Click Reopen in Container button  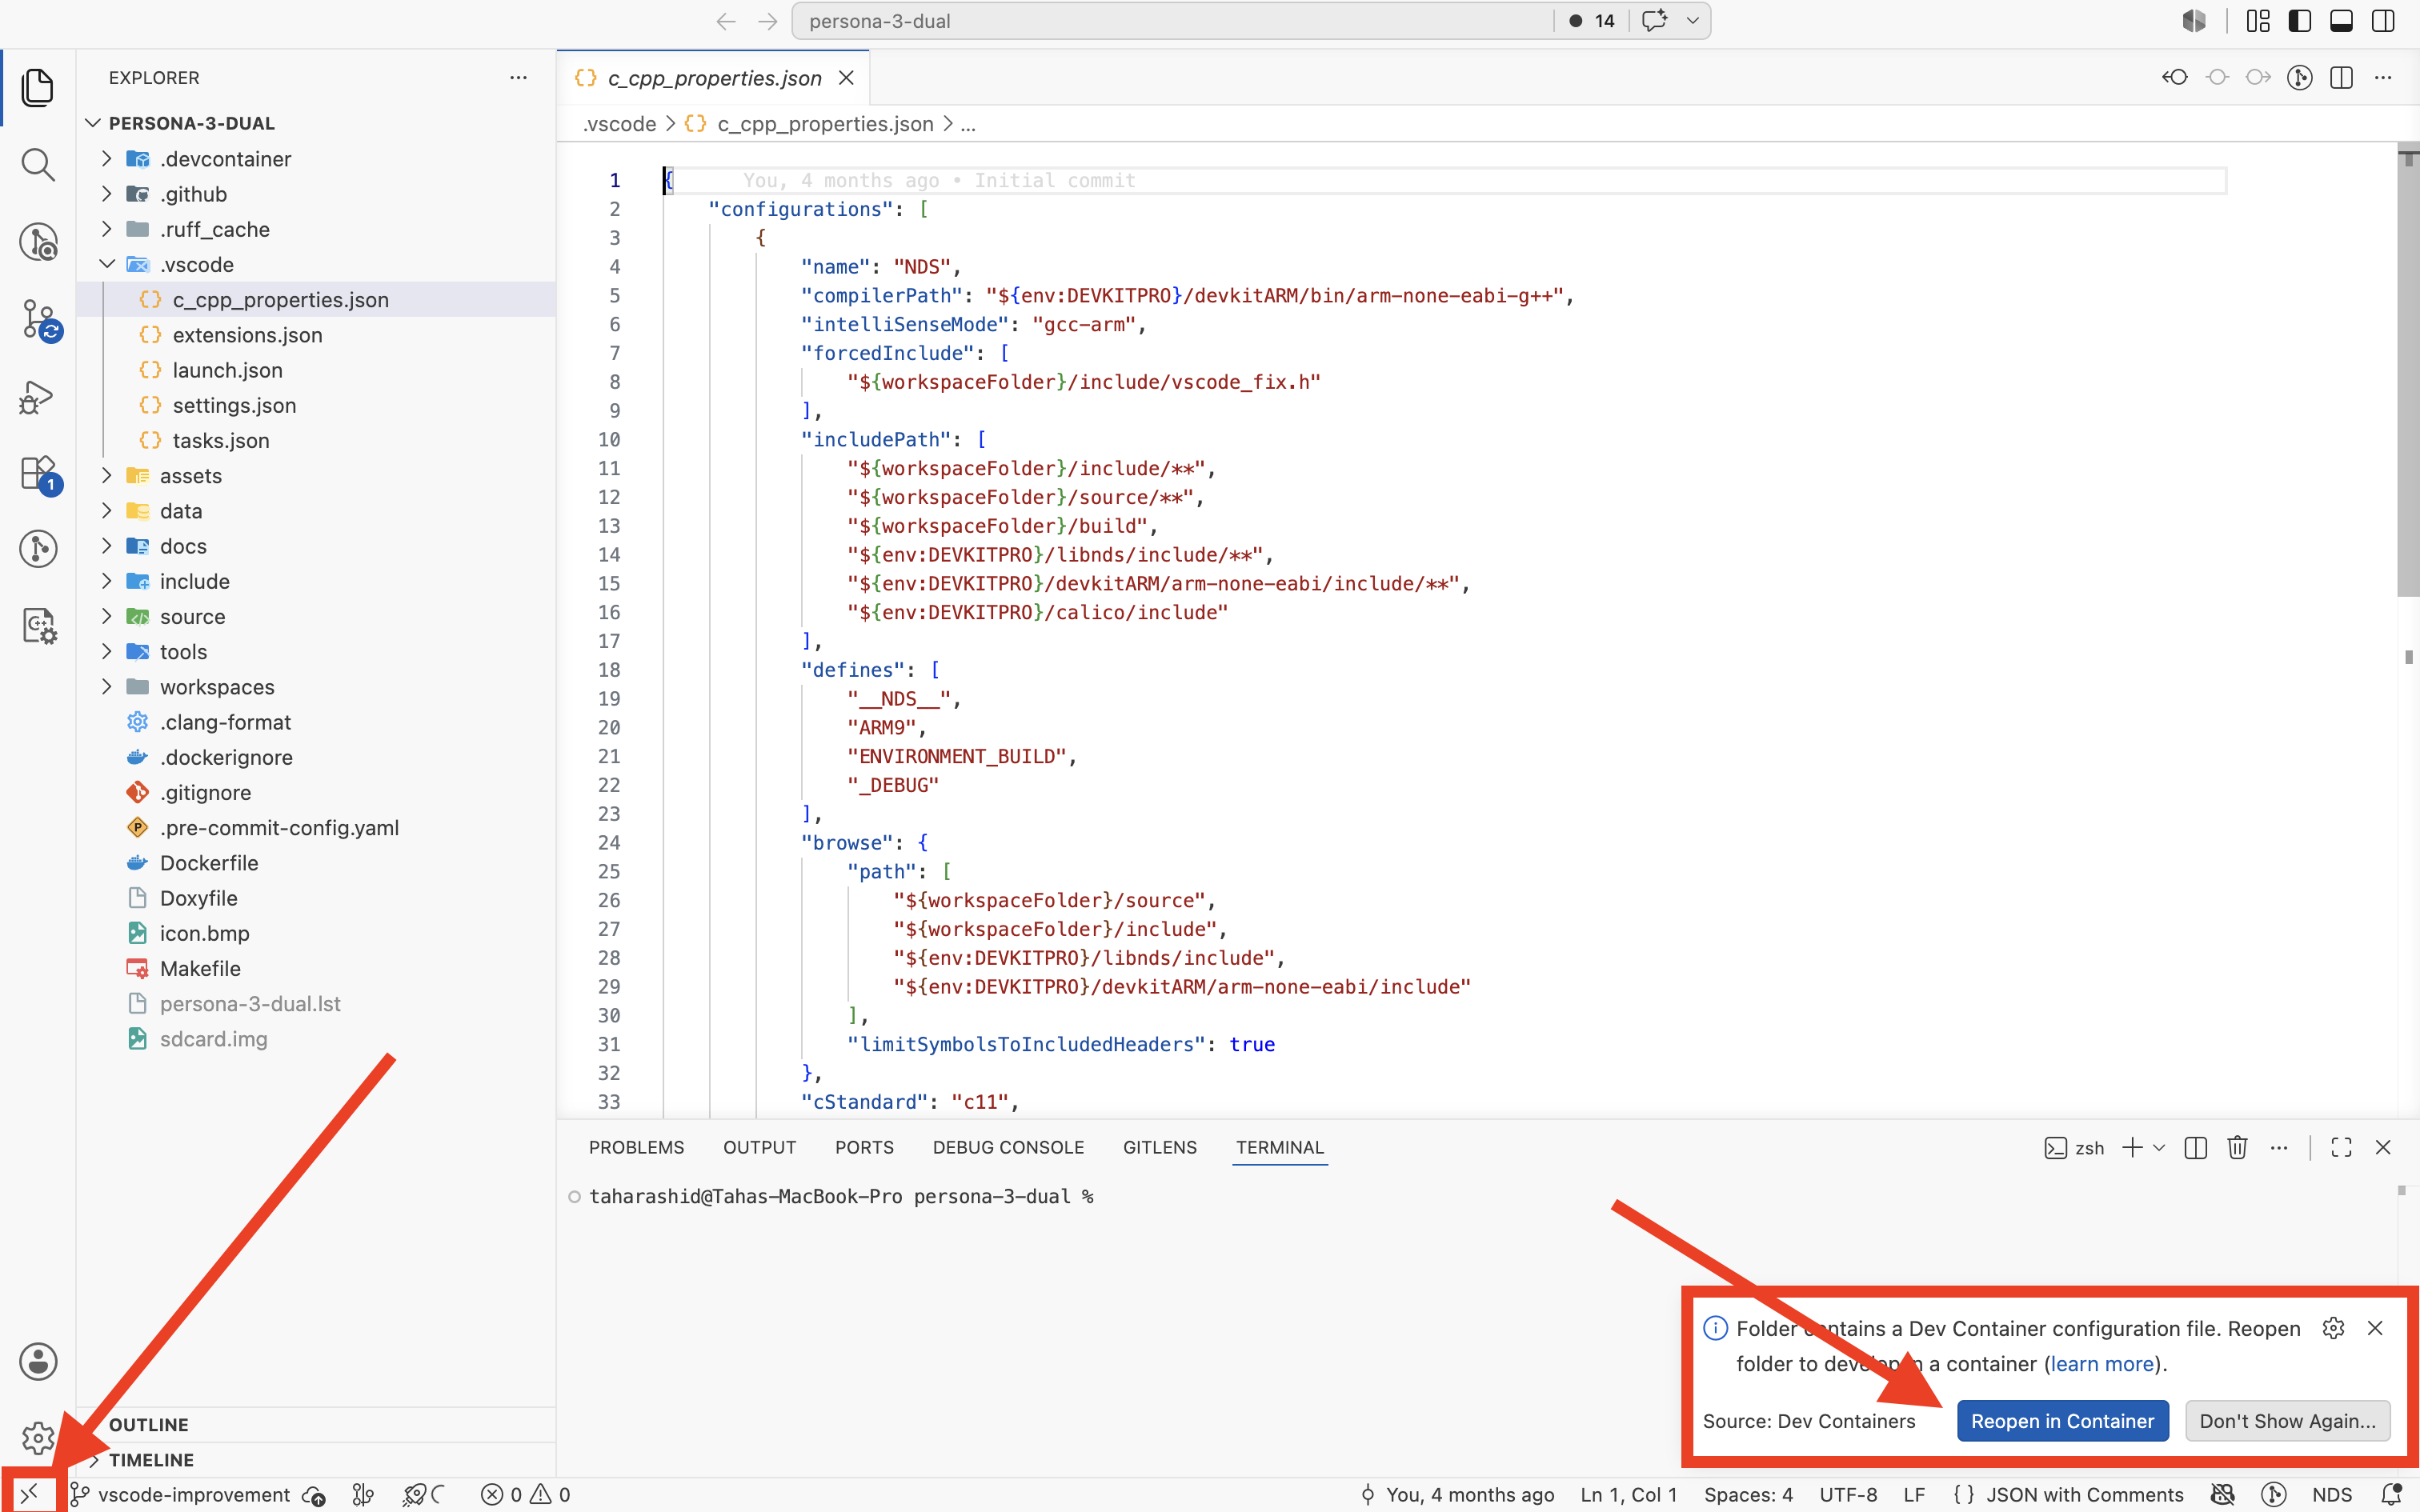click(2062, 1421)
